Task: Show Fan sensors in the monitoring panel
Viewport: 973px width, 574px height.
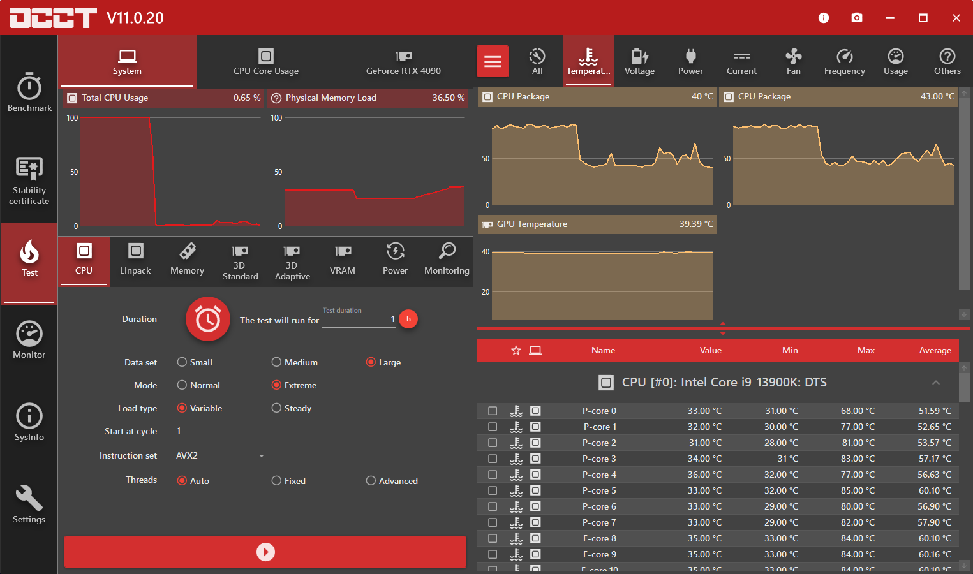Action: 793,63
